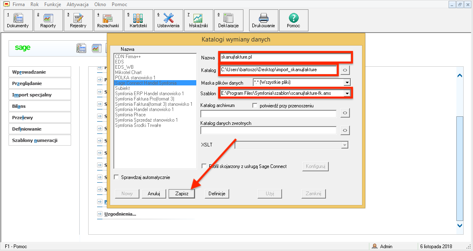
Task: Tick 'potwierdź przy przenoszeniu' checkbox
Action: 255,106
